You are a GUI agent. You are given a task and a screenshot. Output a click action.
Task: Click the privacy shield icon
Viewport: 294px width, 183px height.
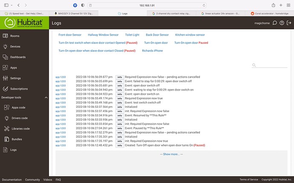click(x=83, y=5)
